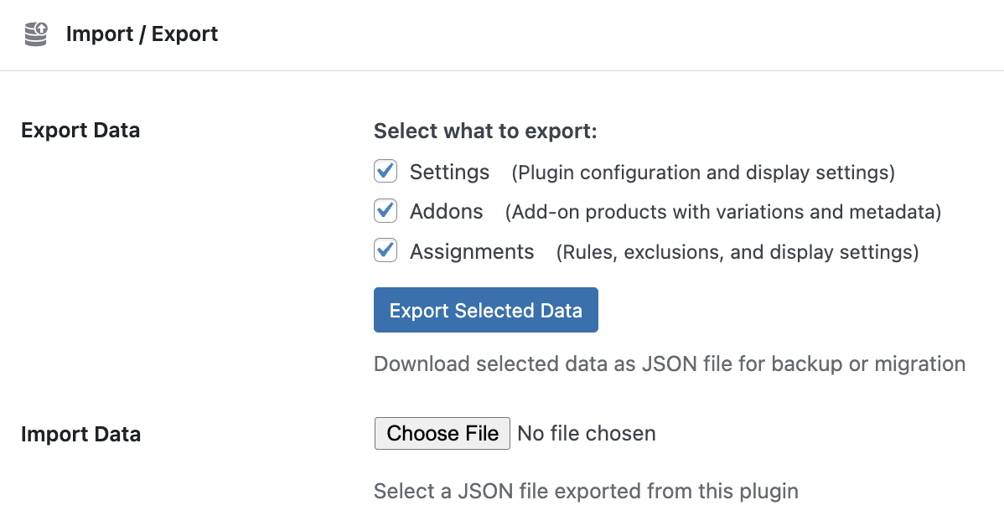Screen dimensions: 1004x531
Task: Select the Export Data section label
Action: point(80,130)
